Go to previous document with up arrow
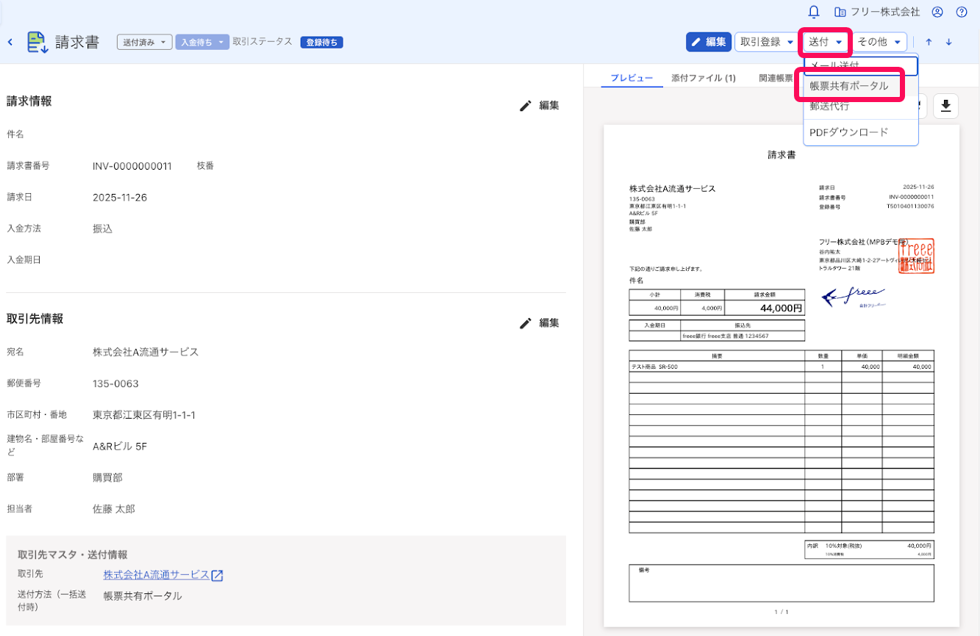Image resolution: width=980 pixels, height=636 pixels. (929, 42)
